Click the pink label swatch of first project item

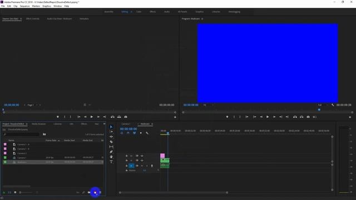tap(5, 144)
